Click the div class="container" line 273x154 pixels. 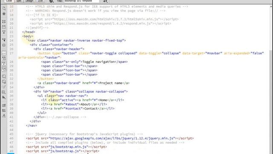click(51, 44)
